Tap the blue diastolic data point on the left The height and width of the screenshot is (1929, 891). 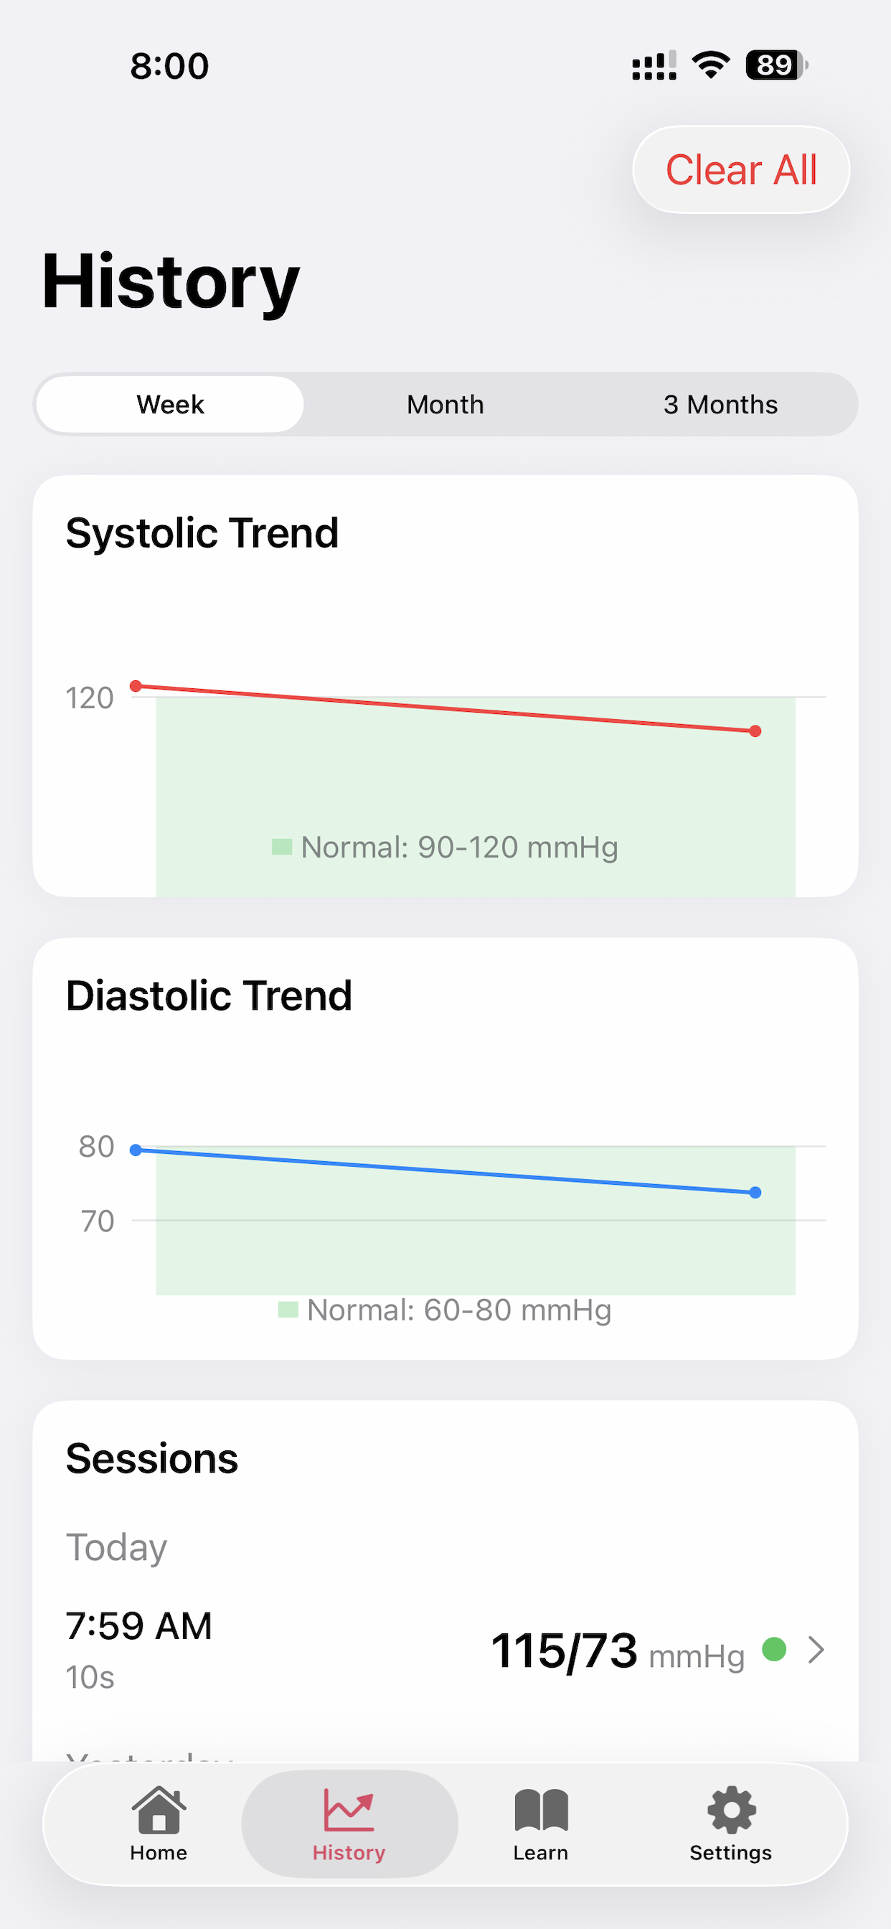[x=135, y=1150]
